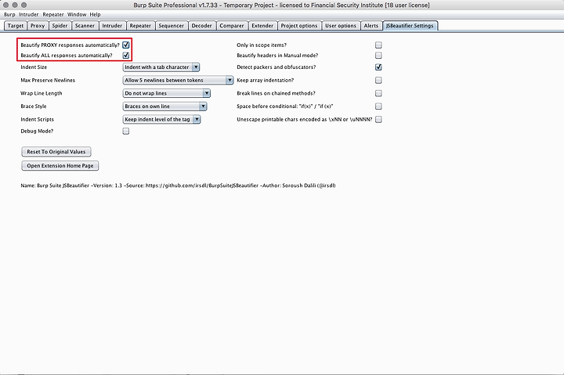The height and width of the screenshot is (375, 564).
Task: Switch to the Spider tab
Action: [x=60, y=26]
